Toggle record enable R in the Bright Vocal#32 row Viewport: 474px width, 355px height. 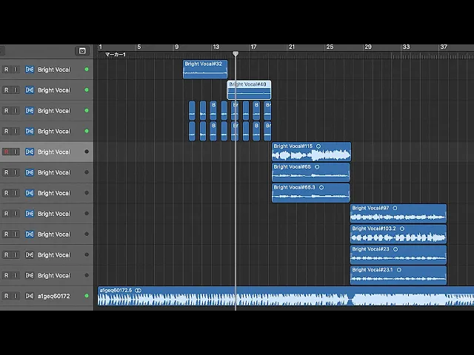coord(7,70)
